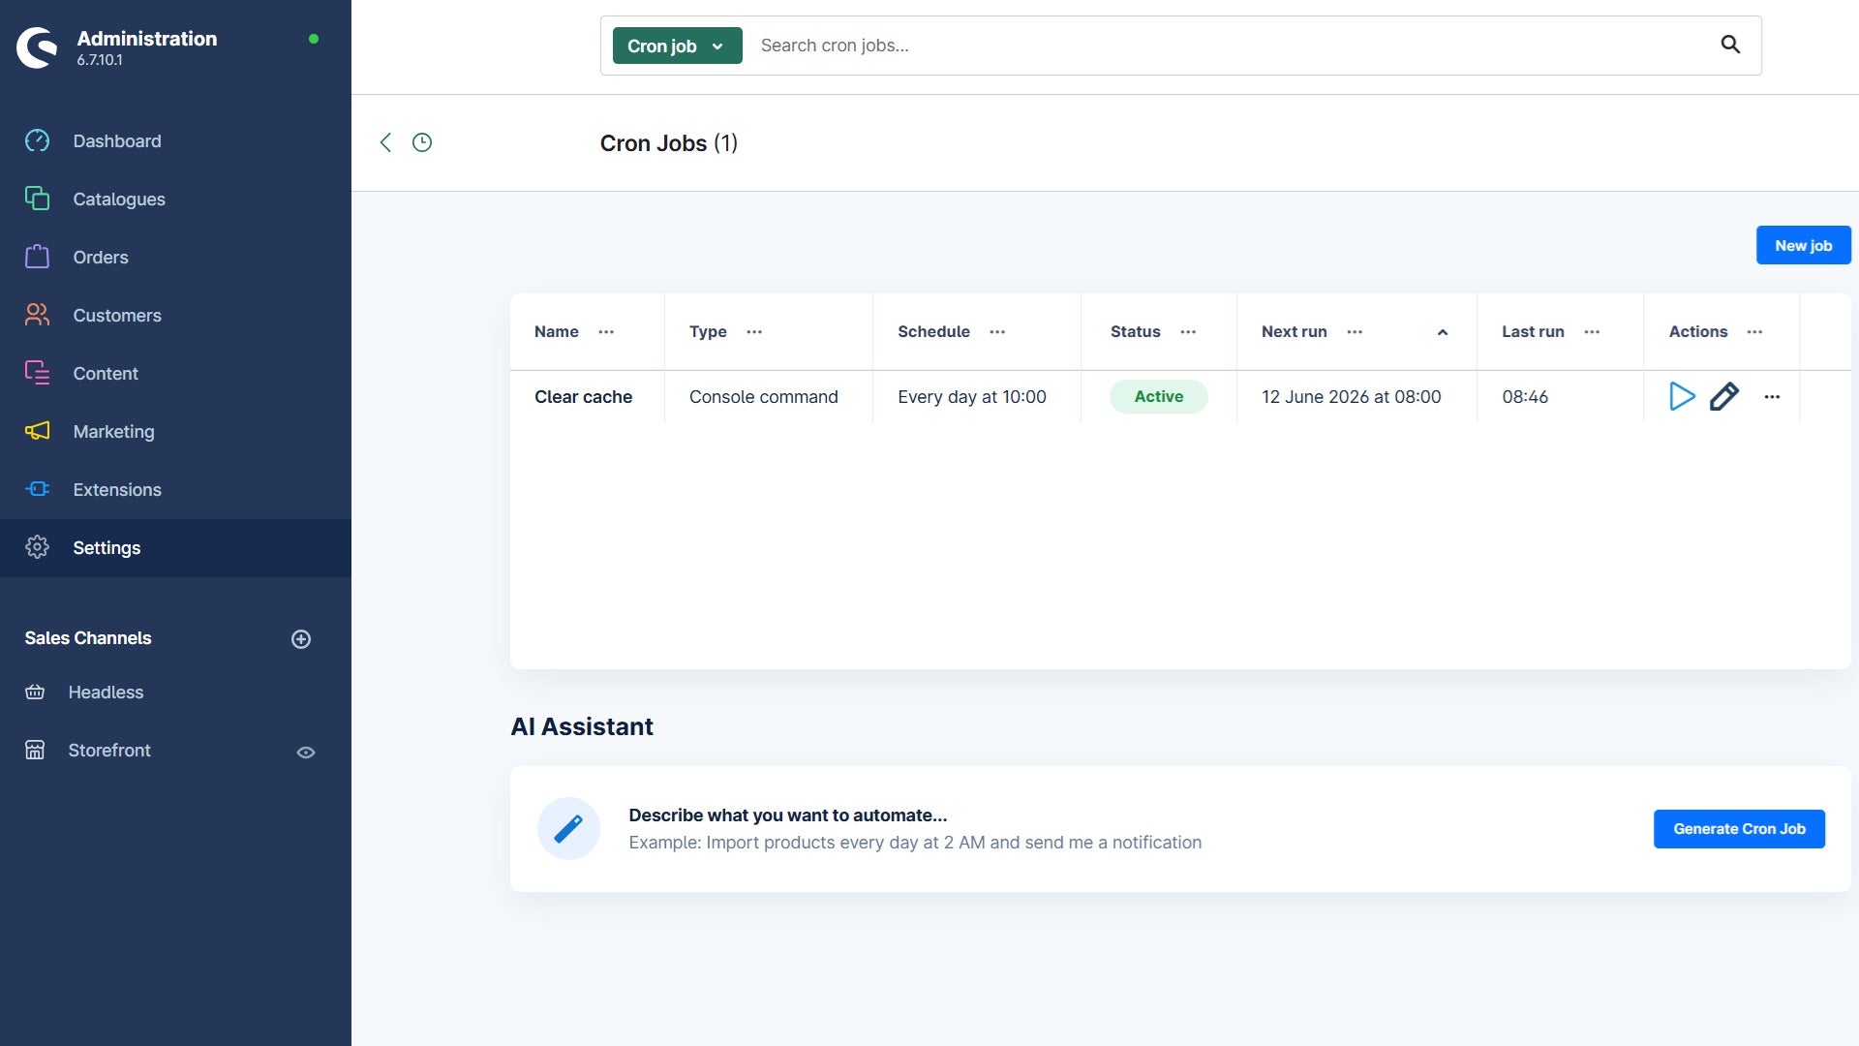Viewport: 1859px width, 1046px height.
Task: Open more actions for Clear cache row
Action: [x=1772, y=397]
